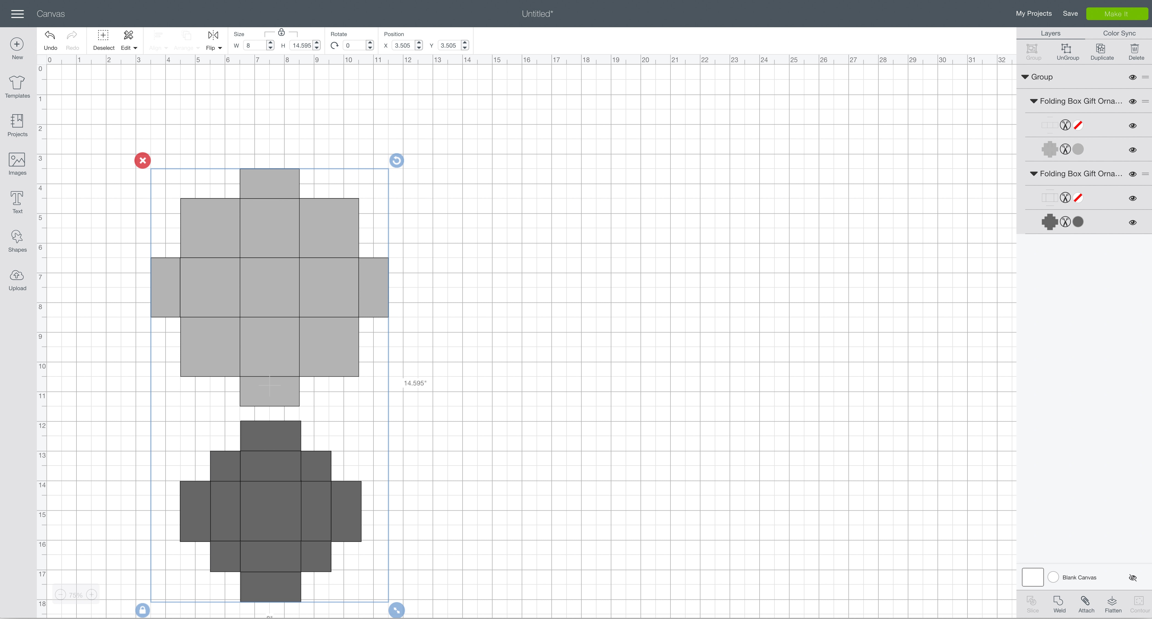This screenshot has width=1152, height=619.
Task: Hide the top-level Group layer
Action: [1132, 77]
